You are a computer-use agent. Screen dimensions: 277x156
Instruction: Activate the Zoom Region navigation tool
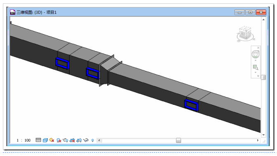coord(256,68)
